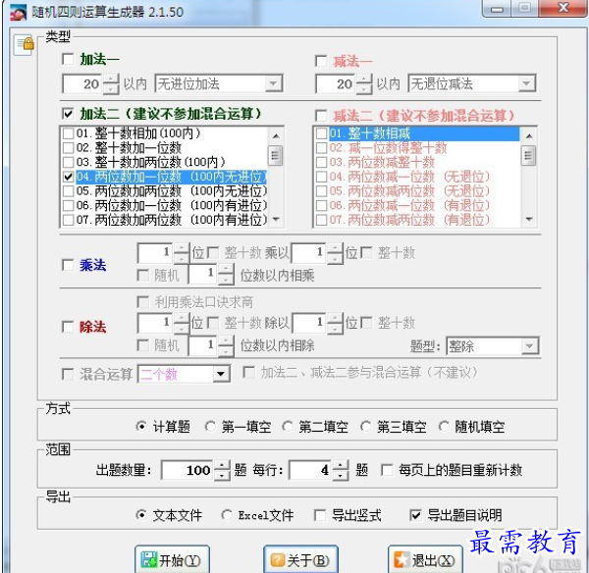Check 每页上的题目重新计数 option
This screenshot has width=589, height=573.
pyautogui.click(x=387, y=470)
